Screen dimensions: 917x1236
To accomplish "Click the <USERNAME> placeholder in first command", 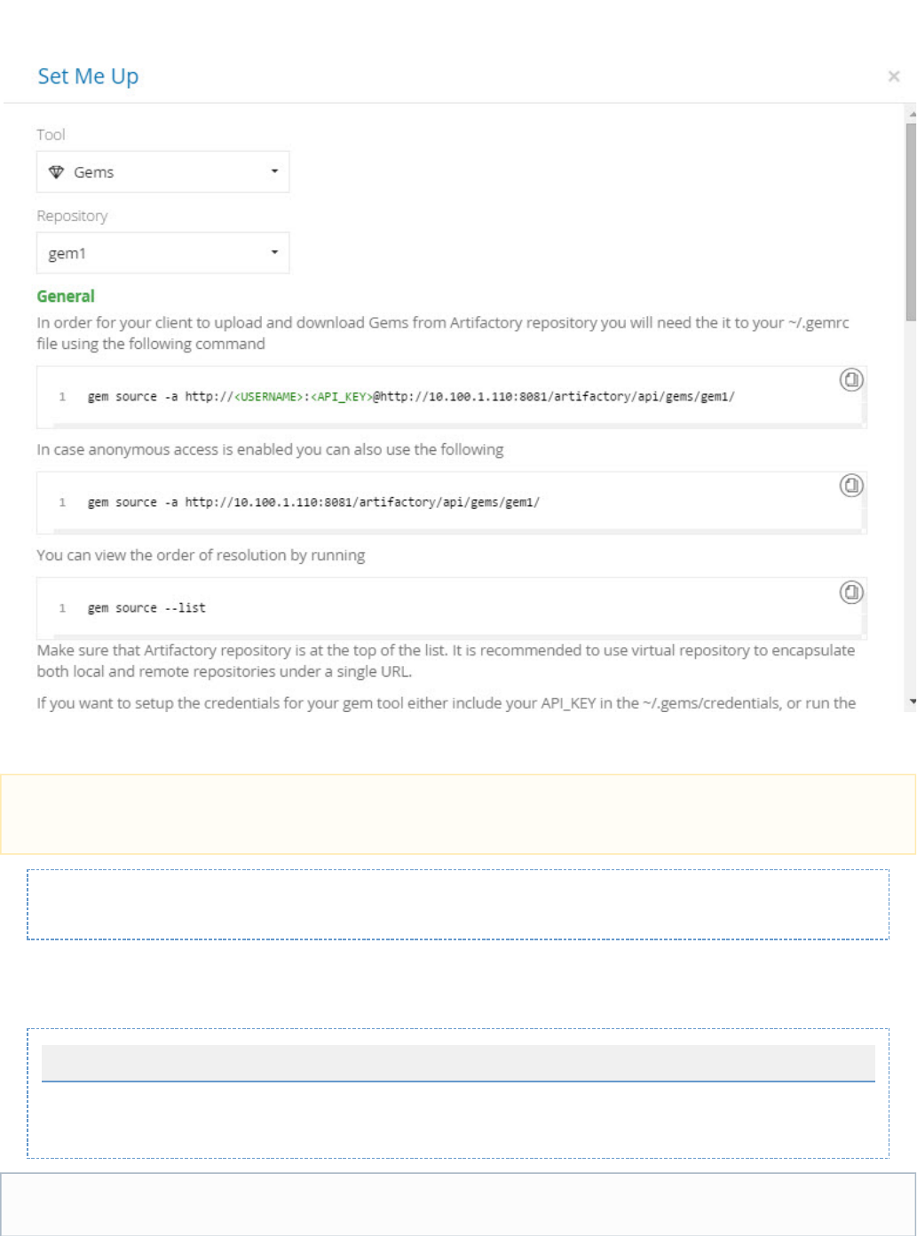I will 270,397.
